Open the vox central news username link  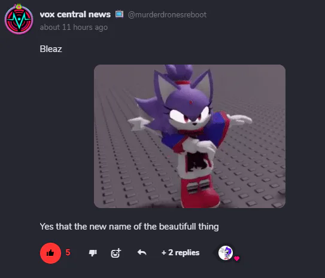tap(75, 14)
